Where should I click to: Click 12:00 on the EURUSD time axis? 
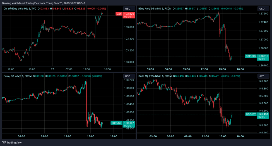68,136
